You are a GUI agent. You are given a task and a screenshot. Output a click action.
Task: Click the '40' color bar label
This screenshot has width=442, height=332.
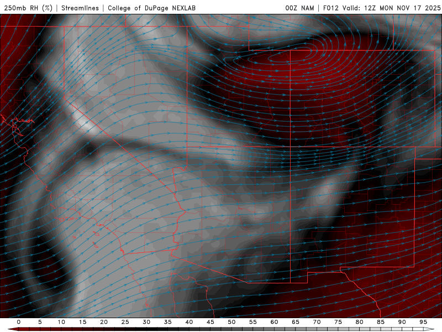189,322
